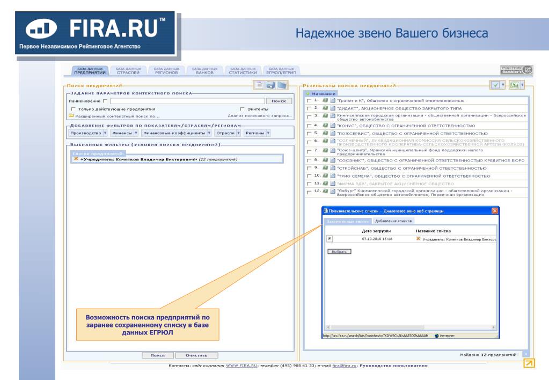The height and width of the screenshot is (380, 549).
Task: Click the Выбрать button in dialog
Action: pos(339,252)
